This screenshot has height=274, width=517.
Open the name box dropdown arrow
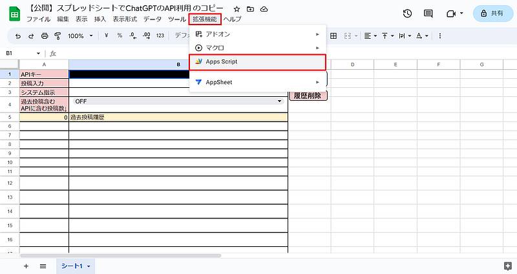(38, 53)
